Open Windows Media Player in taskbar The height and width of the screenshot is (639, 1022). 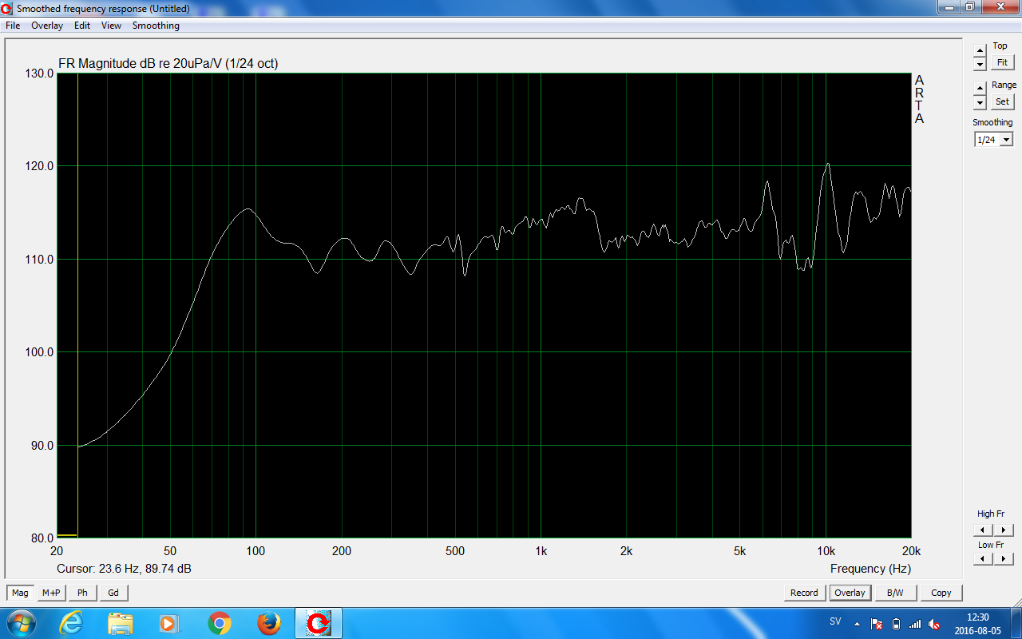point(169,623)
